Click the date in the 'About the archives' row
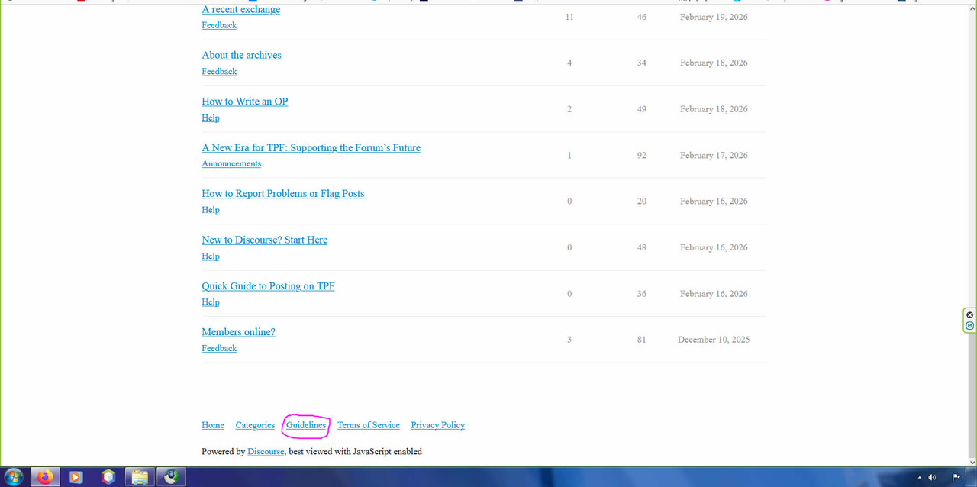This screenshot has width=977, height=487. pos(714,63)
